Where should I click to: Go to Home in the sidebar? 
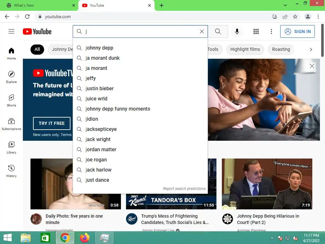click(x=11, y=54)
